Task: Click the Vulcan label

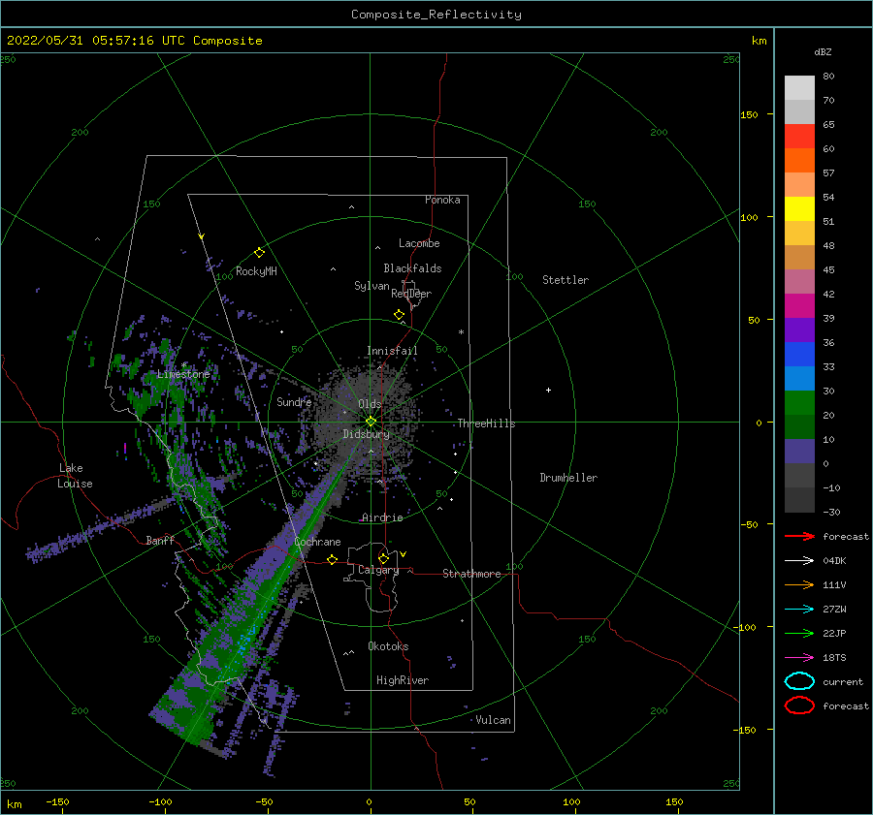Action: coord(493,720)
